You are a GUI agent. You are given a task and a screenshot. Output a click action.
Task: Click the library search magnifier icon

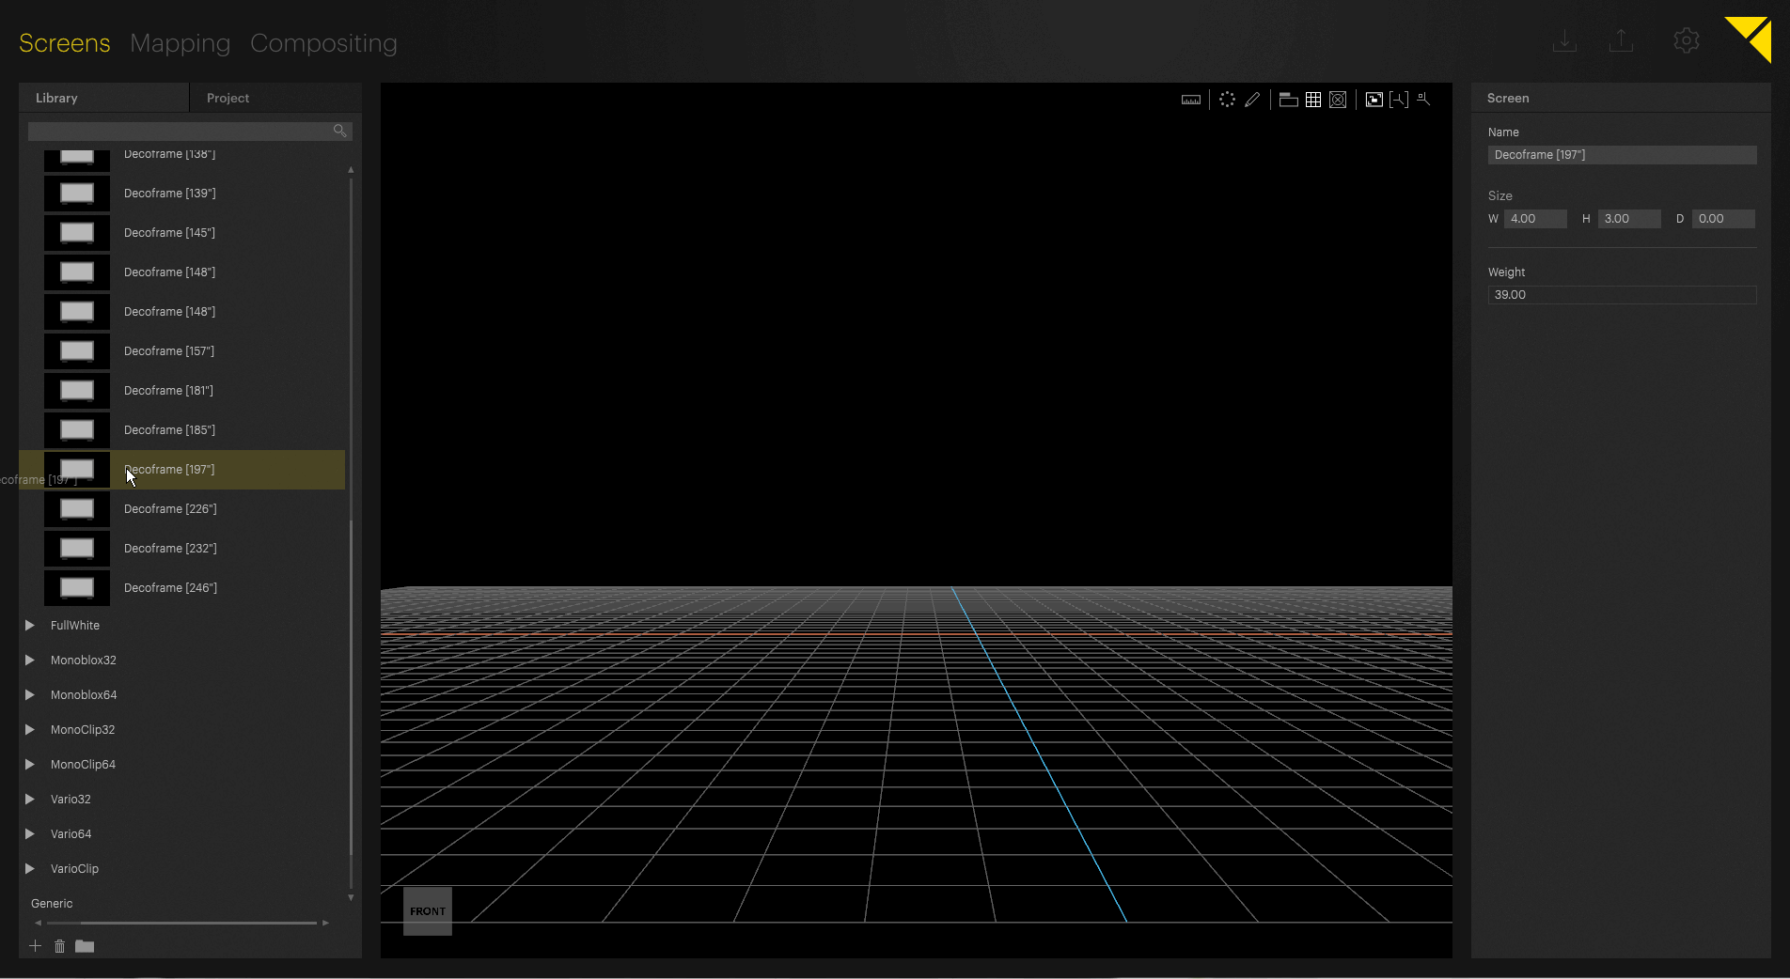[340, 131]
